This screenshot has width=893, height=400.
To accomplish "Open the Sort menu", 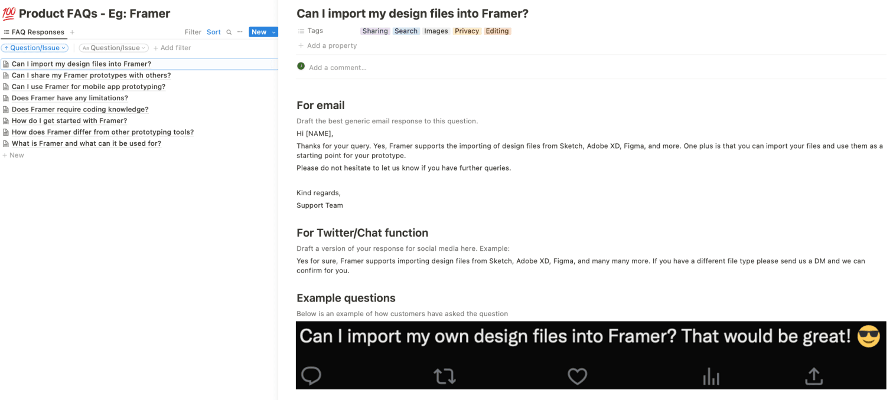I will click(213, 32).
